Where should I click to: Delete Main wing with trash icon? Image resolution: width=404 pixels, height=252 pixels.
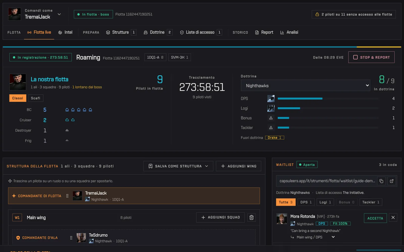pyautogui.click(x=251, y=217)
